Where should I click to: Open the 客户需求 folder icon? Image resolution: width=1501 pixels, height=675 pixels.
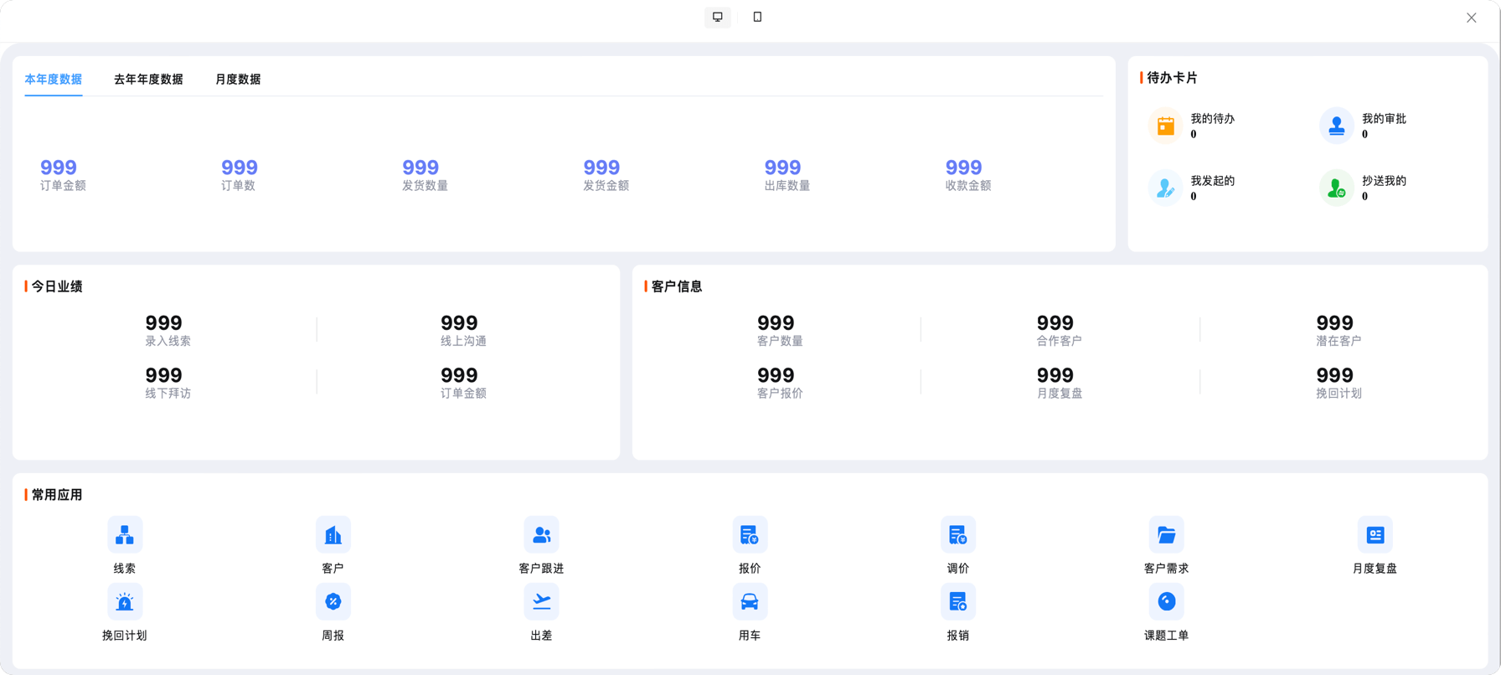click(1166, 535)
